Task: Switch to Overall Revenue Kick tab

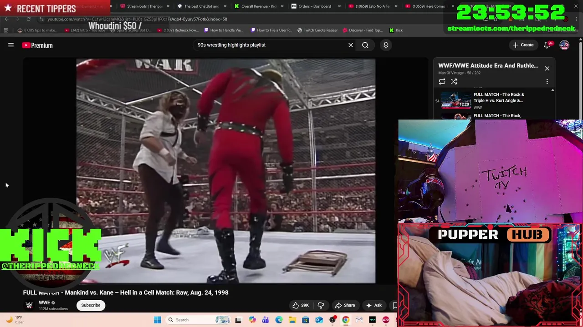Action: pyautogui.click(x=259, y=6)
